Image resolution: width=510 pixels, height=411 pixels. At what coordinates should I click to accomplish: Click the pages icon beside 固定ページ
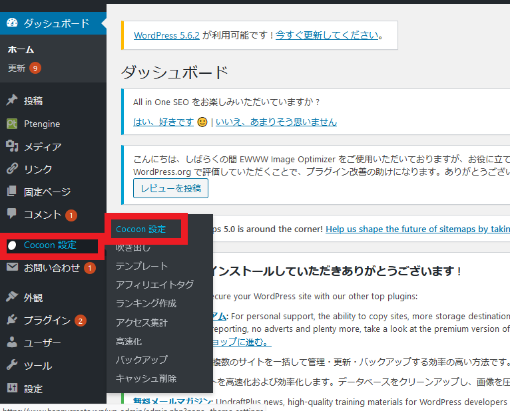12,191
